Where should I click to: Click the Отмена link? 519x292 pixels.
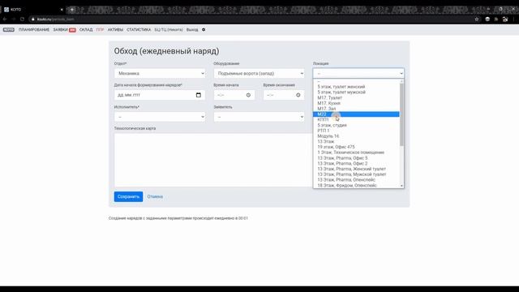(x=155, y=196)
